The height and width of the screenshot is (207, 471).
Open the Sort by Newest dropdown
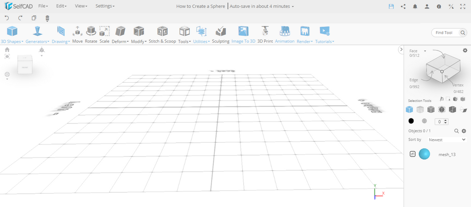pos(446,140)
